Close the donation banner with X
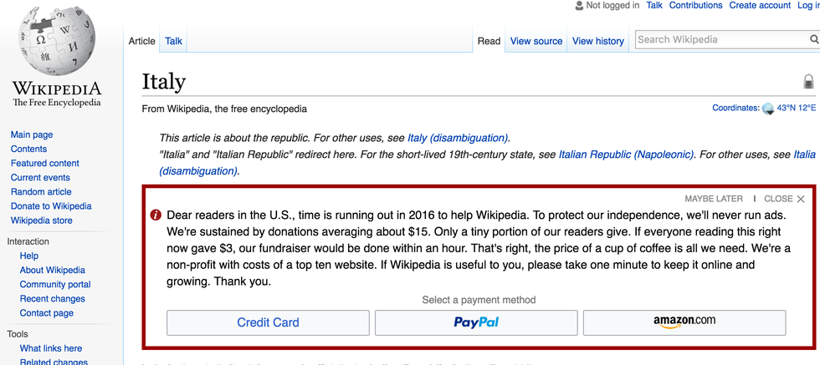Image resolution: width=820 pixels, height=365 pixels. [x=801, y=199]
